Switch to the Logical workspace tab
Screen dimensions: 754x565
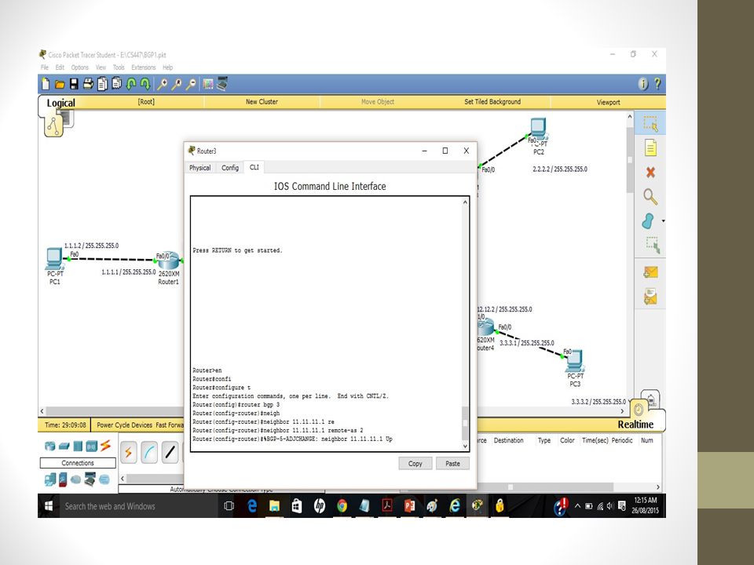point(60,104)
